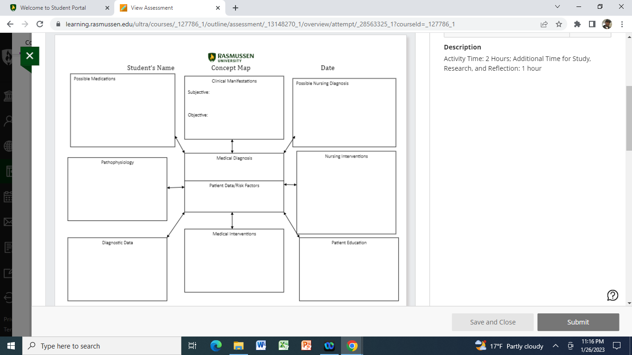The image size is (632, 355).
Task: Open Excel from taskbar
Action: [284, 346]
